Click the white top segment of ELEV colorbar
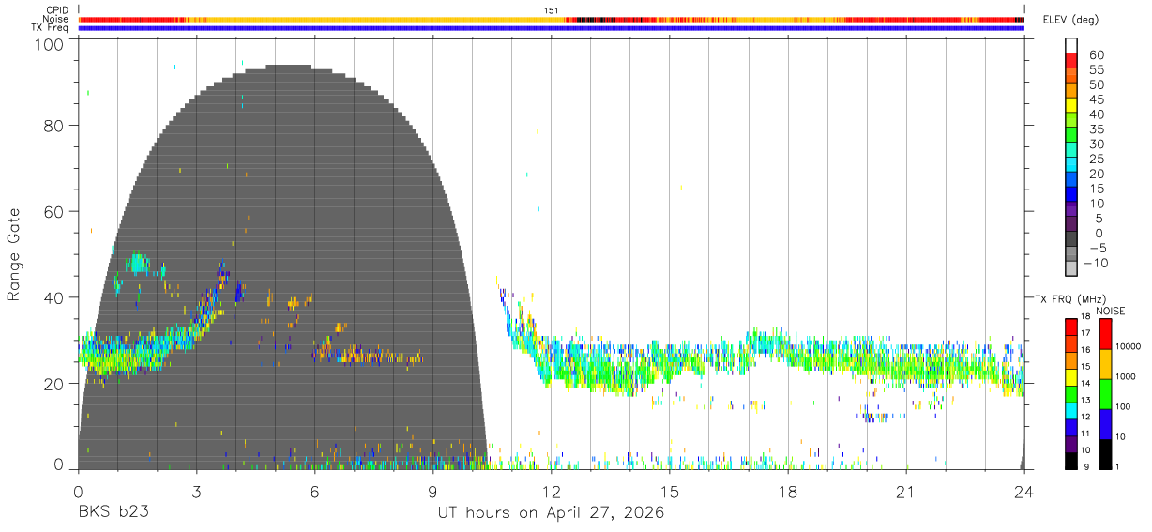Screen dimensions: 1152x532 tap(1072, 45)
